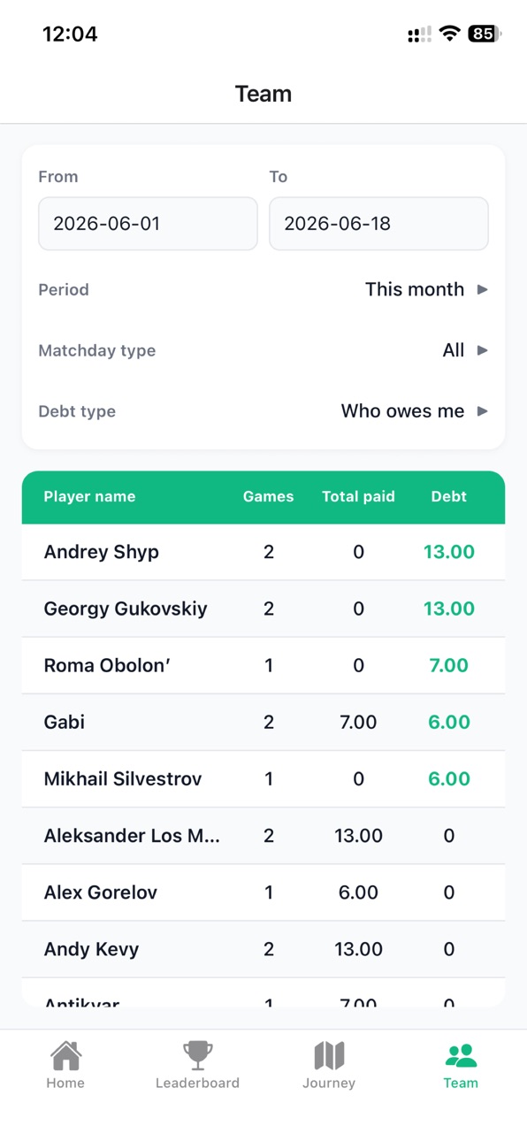
Task: Expand the Matchday type arrow next to All
Action: pos(483,350)
